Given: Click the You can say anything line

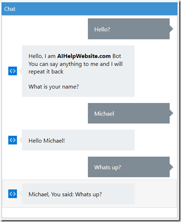Looking at the screenshot, I should (x=76, y=64).
